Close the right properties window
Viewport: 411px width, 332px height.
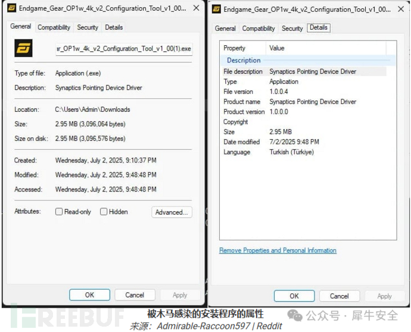pos(401,9)
